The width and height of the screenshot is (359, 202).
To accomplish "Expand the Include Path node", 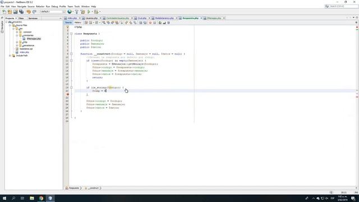I will [x=10, y=56].
